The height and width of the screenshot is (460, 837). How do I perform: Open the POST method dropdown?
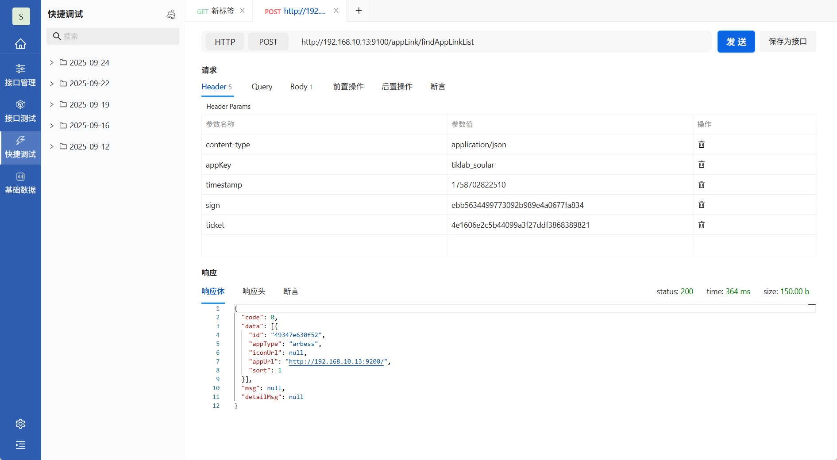click(x=268, y=42)
